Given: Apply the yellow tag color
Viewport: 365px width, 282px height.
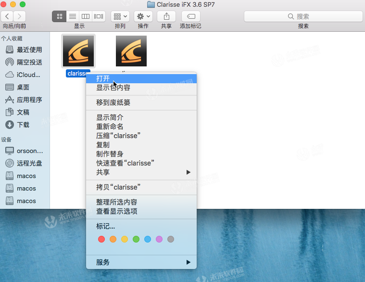Looking at the screenshot, I should 125,239.
